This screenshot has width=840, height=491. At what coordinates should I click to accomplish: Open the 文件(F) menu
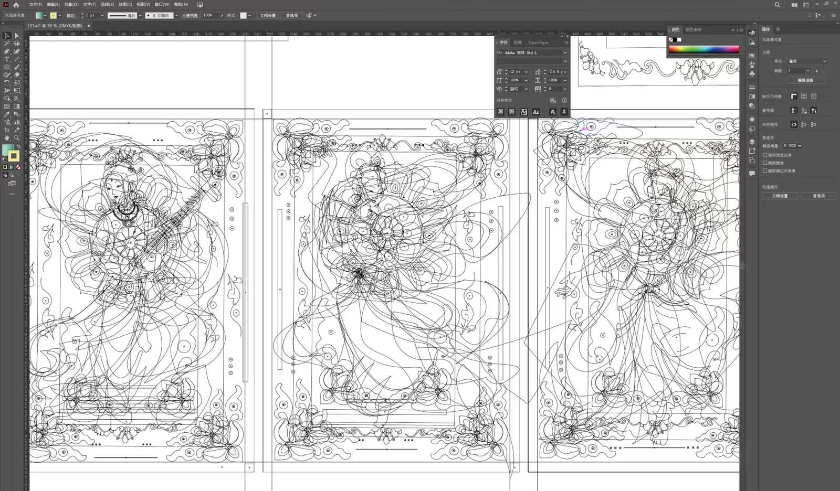point(35,5)
